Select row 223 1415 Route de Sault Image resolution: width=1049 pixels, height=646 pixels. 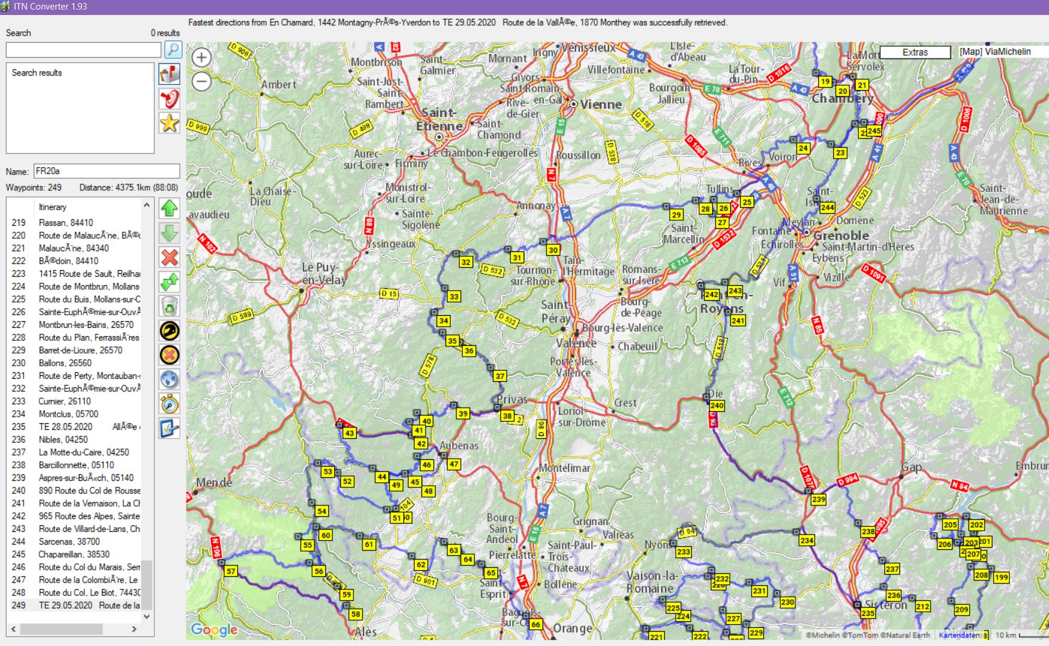coord(75,274)
